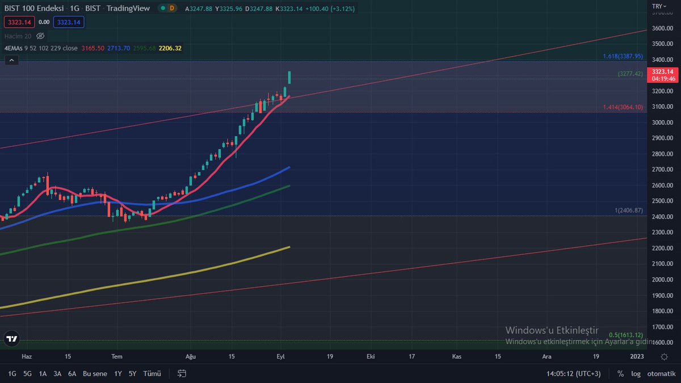Toggle percent scale with the % button

coord(620,373)
